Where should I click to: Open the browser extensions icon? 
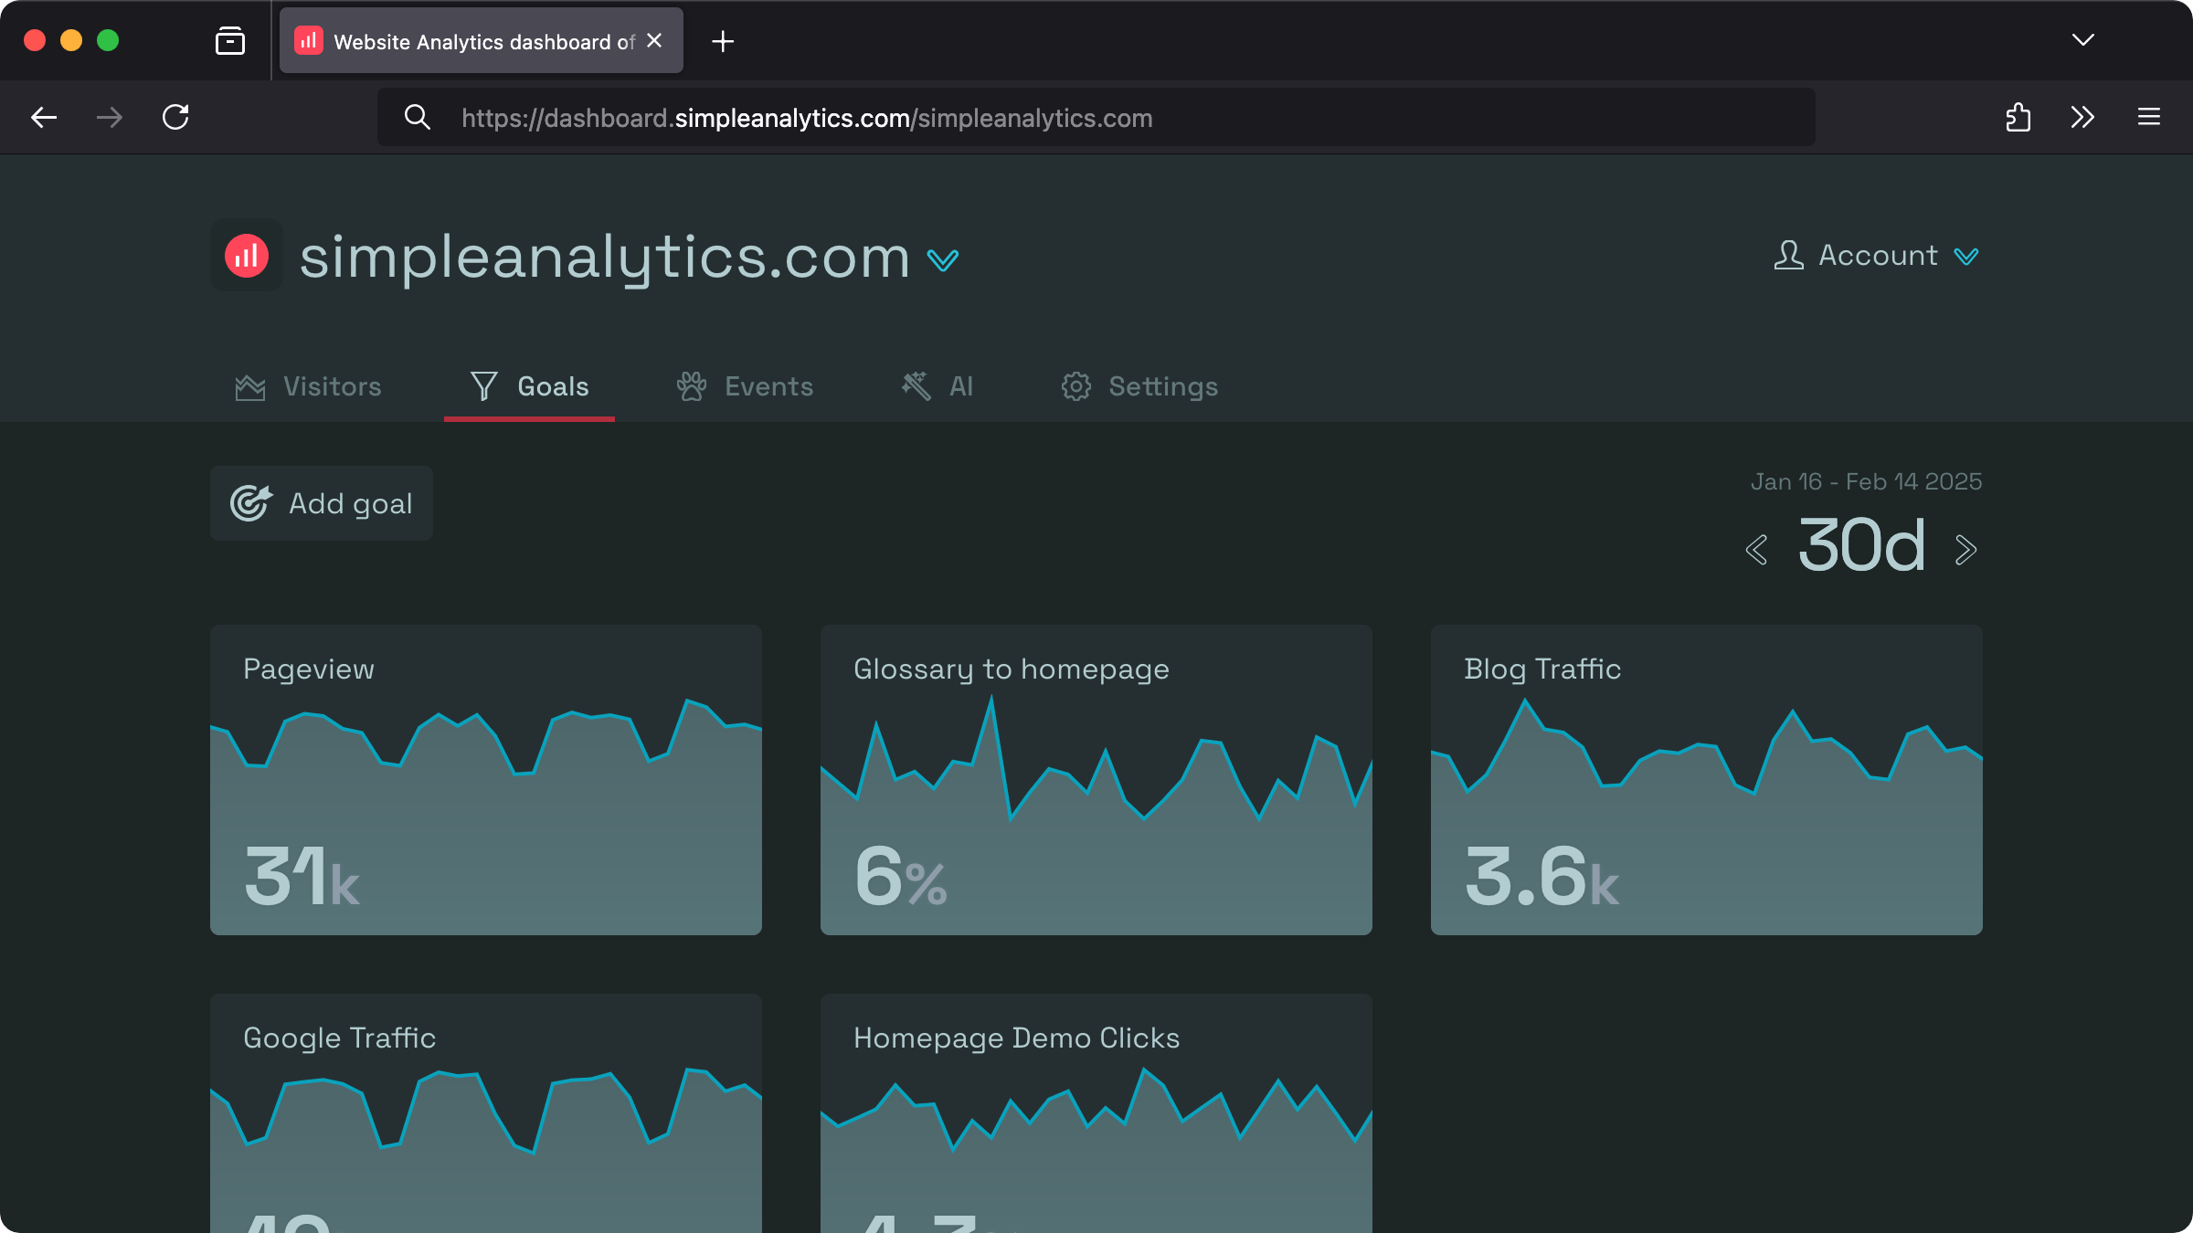click(2018, 117)
